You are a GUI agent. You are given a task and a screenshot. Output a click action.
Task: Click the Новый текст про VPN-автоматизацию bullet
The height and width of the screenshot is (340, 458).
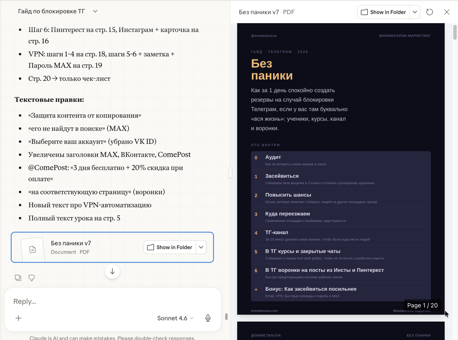tap(90, 205)
